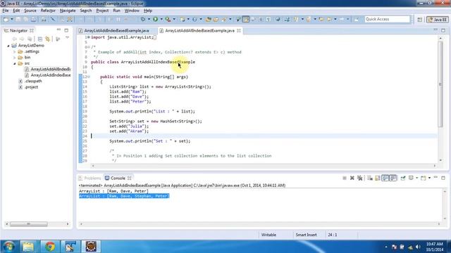
Task: Open the External Tools dropdown arrow
Action: click(x=174, y=19)
